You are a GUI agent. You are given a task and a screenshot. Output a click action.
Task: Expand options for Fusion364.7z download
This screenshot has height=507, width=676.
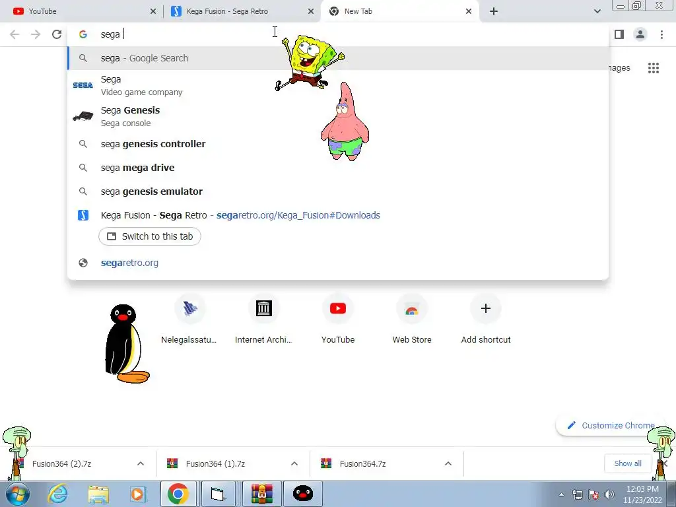[448, 464]
